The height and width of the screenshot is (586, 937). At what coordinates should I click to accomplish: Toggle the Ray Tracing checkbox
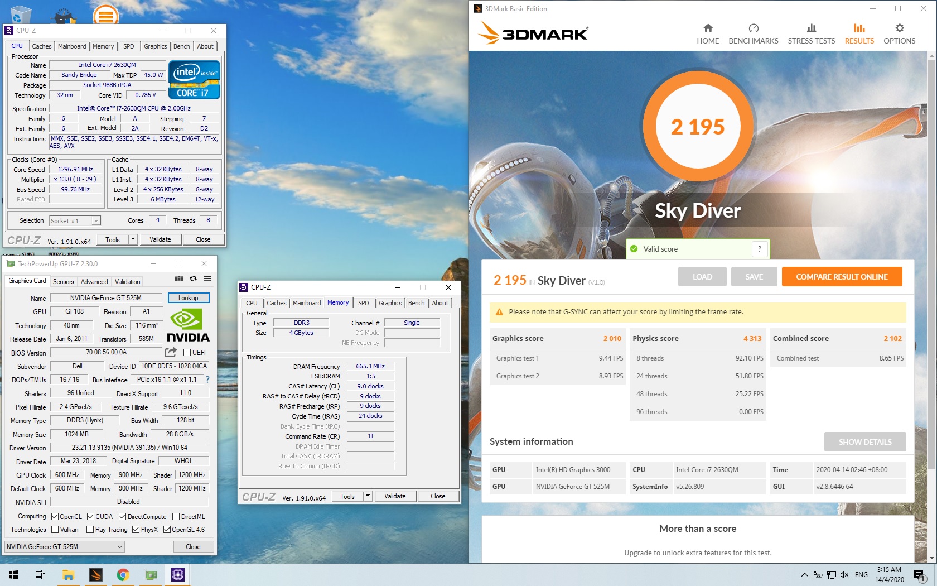point(90,530)
